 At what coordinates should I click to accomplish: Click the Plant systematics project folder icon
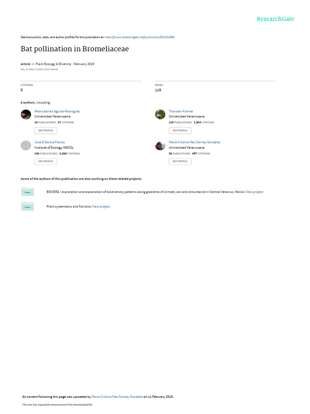[27, 206]
